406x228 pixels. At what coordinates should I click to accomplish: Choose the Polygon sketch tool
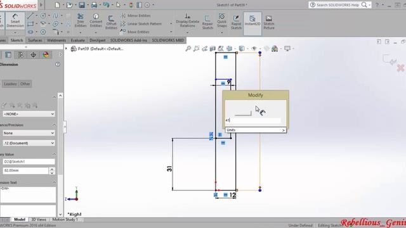pos(43,32)
